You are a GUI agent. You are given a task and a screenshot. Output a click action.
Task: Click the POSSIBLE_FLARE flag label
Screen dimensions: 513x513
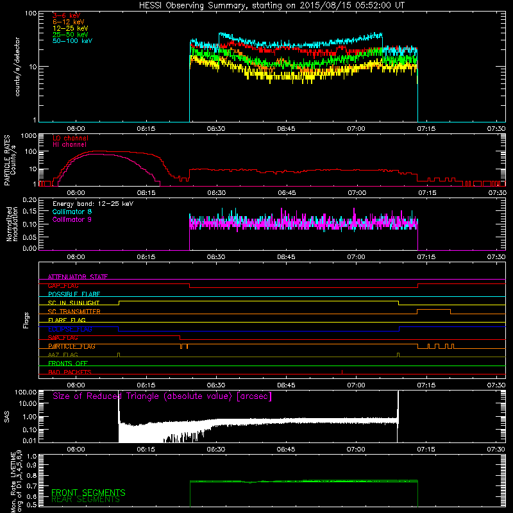(x=74, y=294)
